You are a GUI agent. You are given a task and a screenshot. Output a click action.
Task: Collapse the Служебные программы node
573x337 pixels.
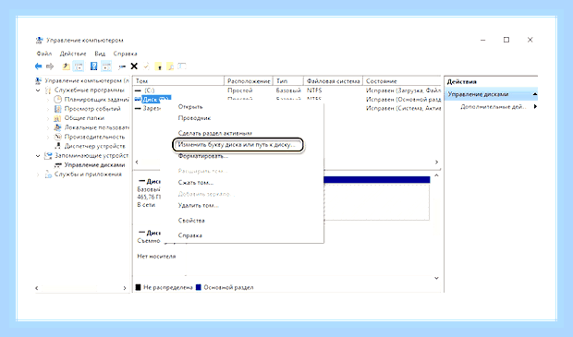pyautogui.click(x=38, y=90)
